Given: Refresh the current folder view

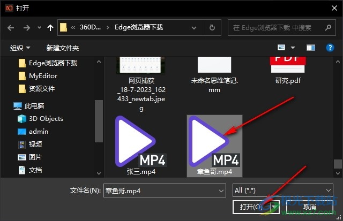Looking at the screenshot, I should [x=212, y=27].
